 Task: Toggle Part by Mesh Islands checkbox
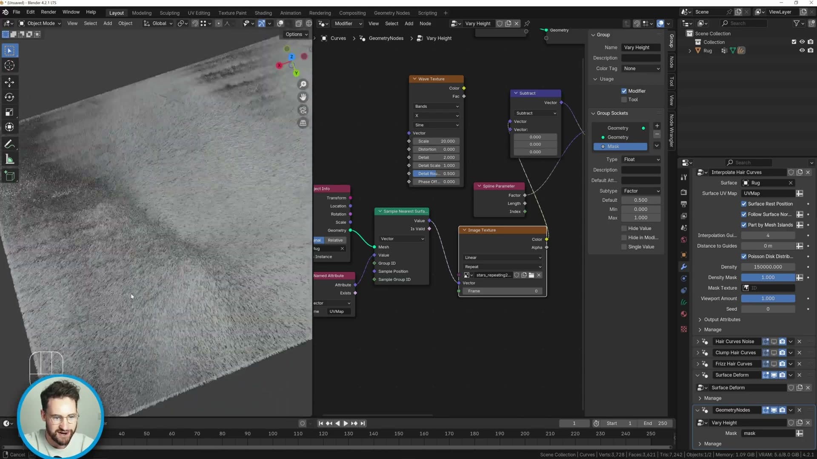click(x=744, y=225)
